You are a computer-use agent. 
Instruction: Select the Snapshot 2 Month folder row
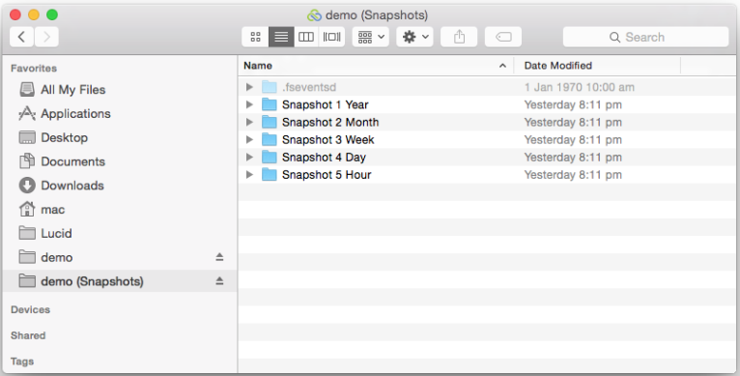487,122
